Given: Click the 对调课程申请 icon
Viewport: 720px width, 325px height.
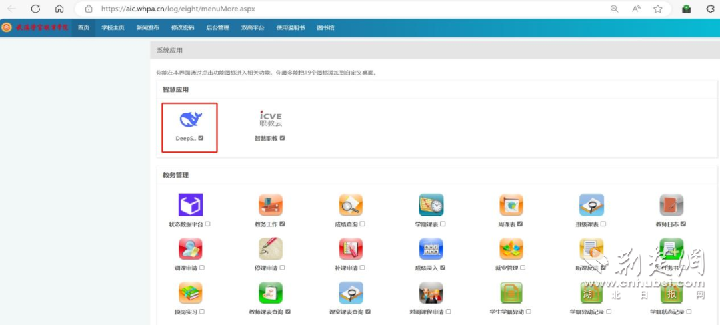Looking at the screenshot, I should (x=431, y=293).
